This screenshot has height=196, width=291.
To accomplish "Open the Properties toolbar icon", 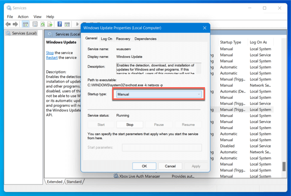I will (x=35, y=24).
